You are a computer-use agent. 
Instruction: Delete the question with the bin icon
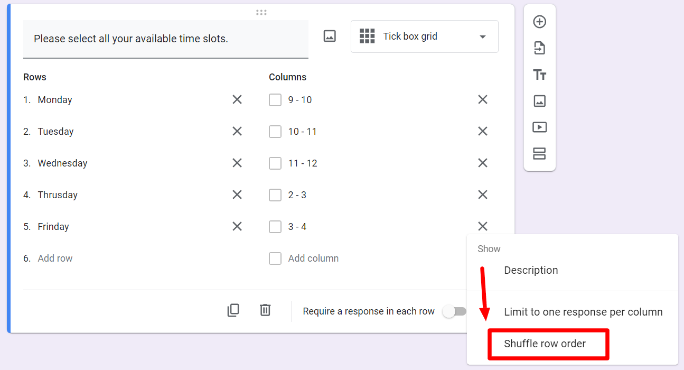coord(265,311)
